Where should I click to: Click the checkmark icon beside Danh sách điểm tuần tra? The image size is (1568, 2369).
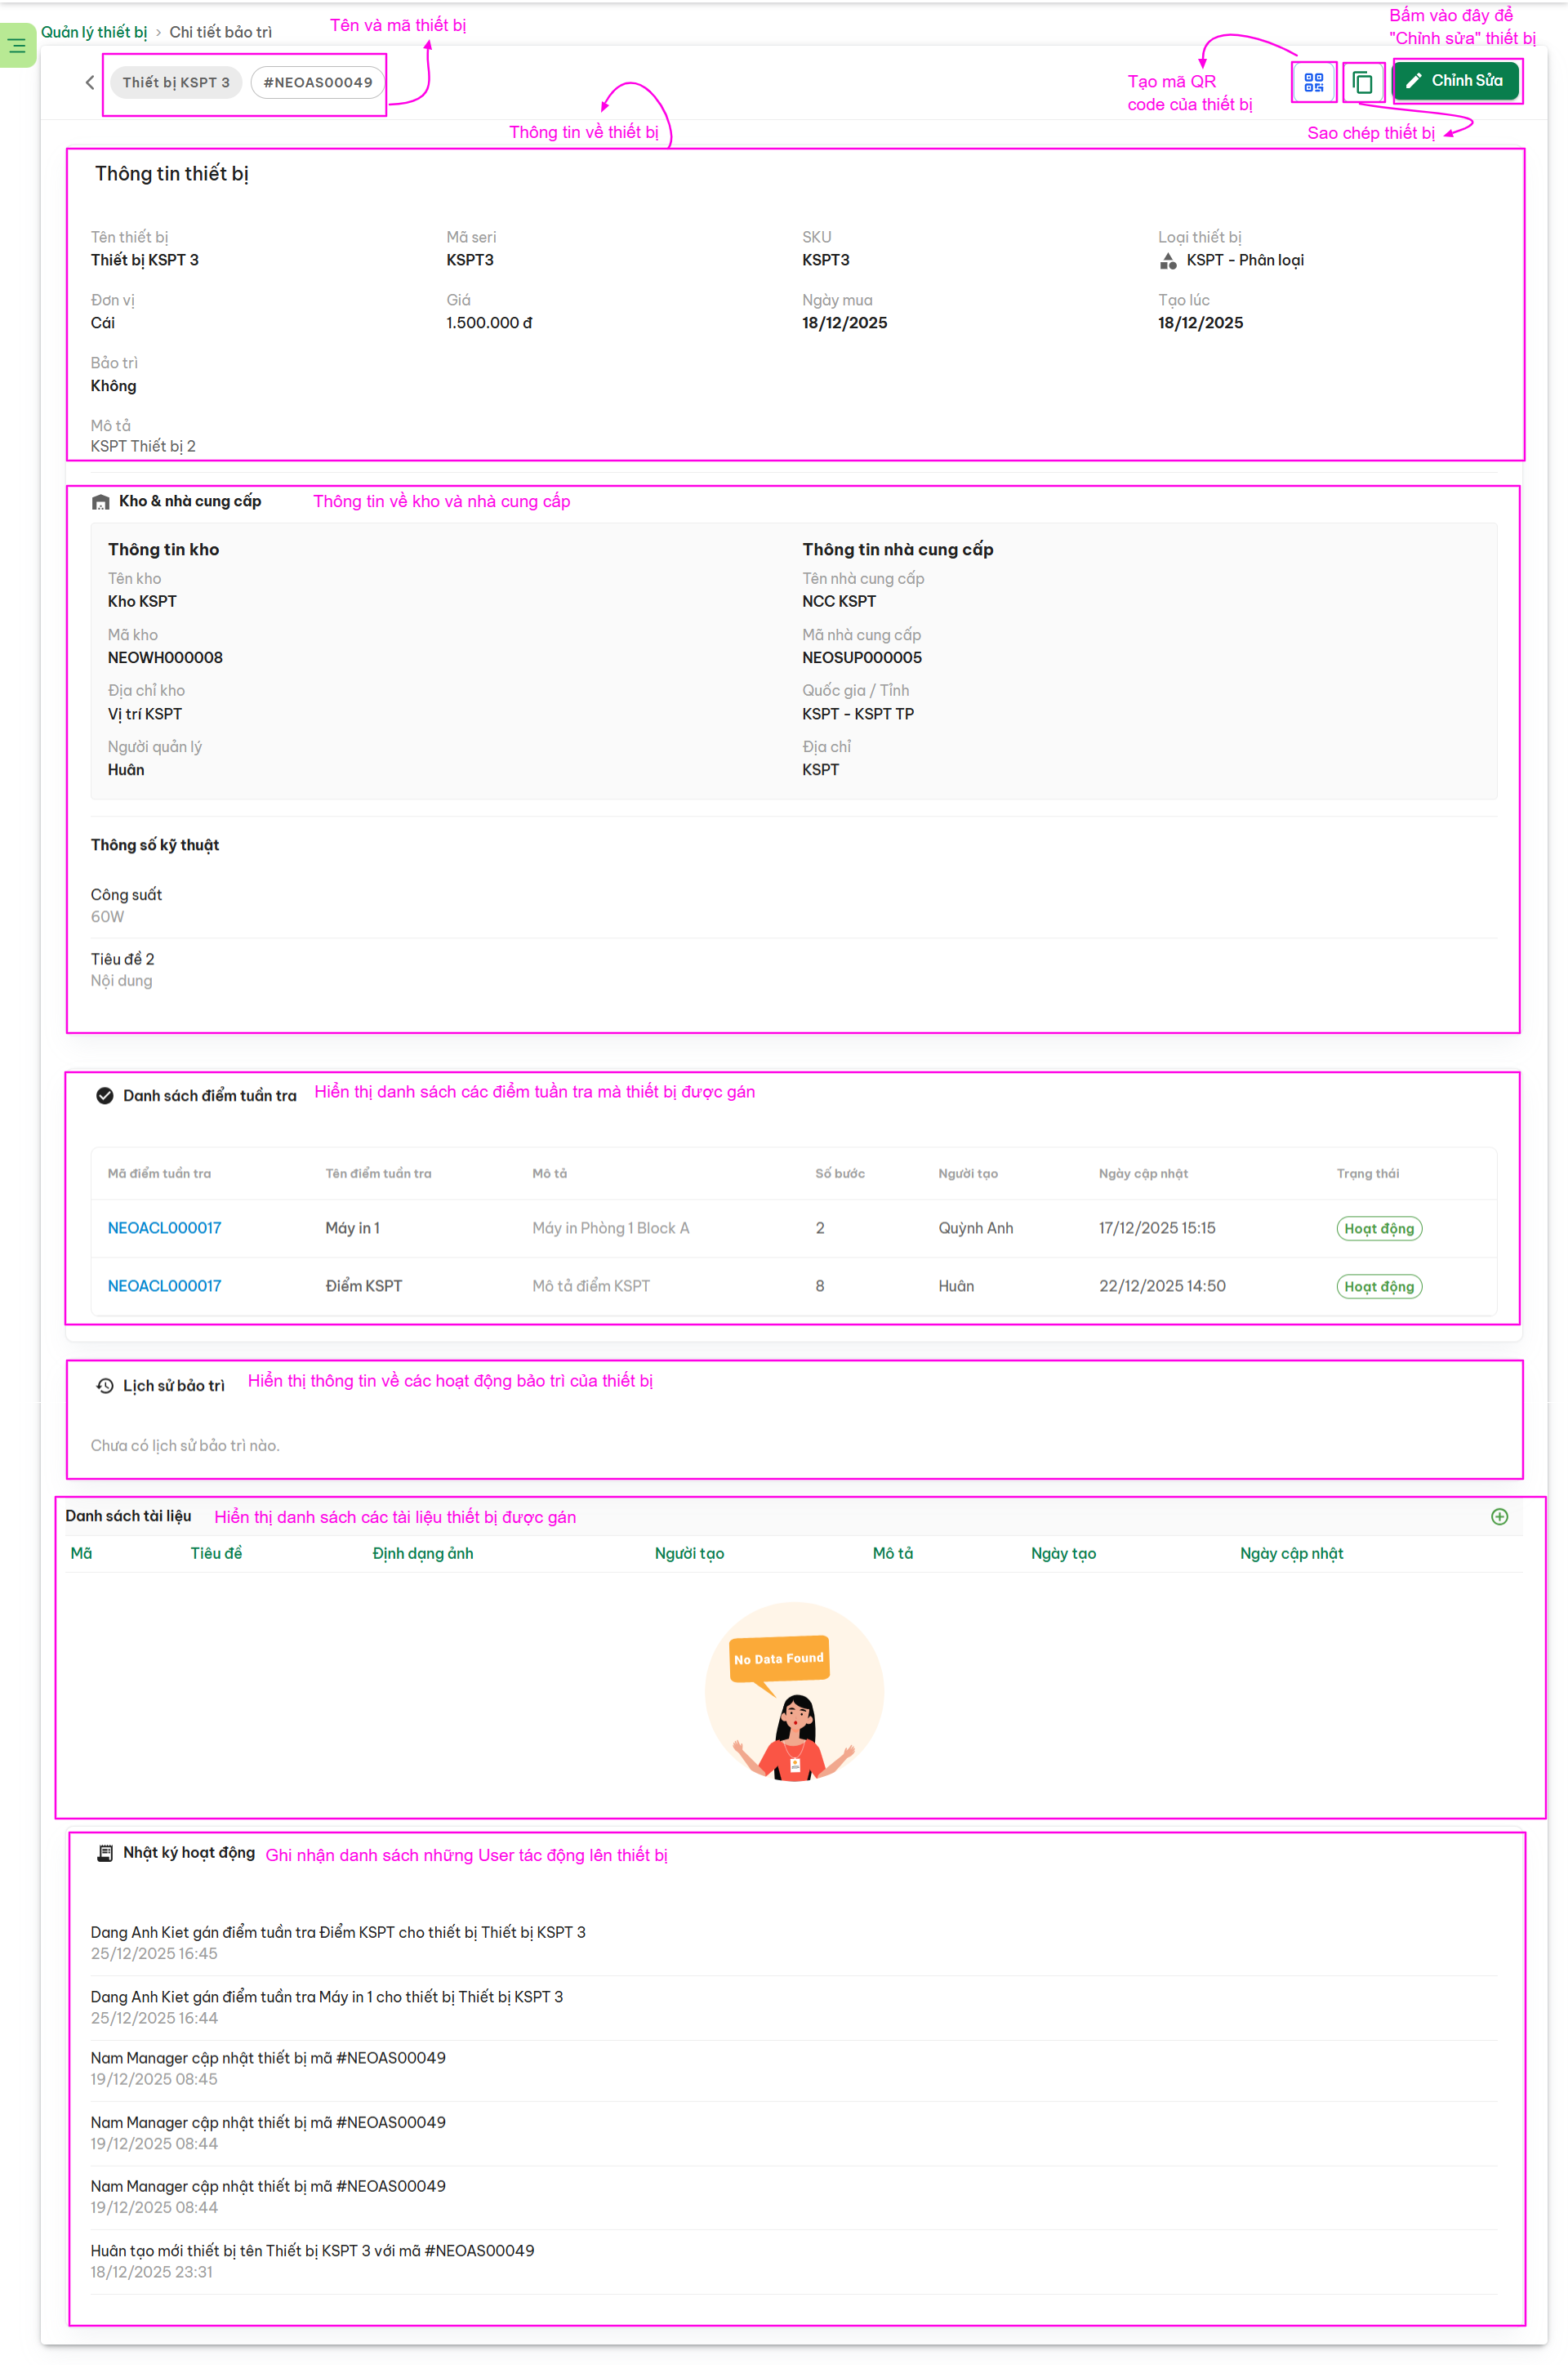[x=104, y=1096]
